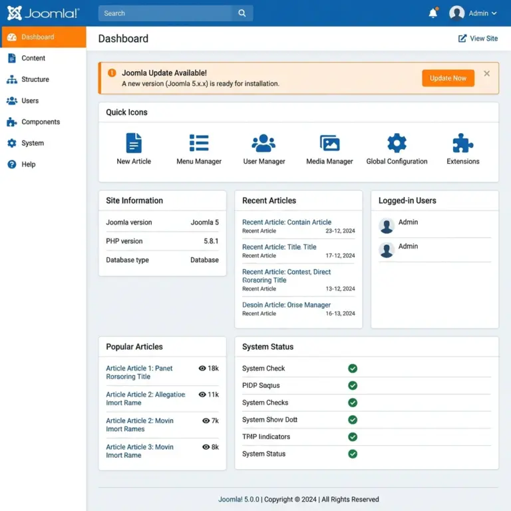Expand the Admin user dropdown arrow
This screenshot has width=511, height=511.
[x=494, y=13]
